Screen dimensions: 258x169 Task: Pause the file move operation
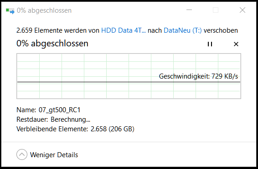[210, 44]
